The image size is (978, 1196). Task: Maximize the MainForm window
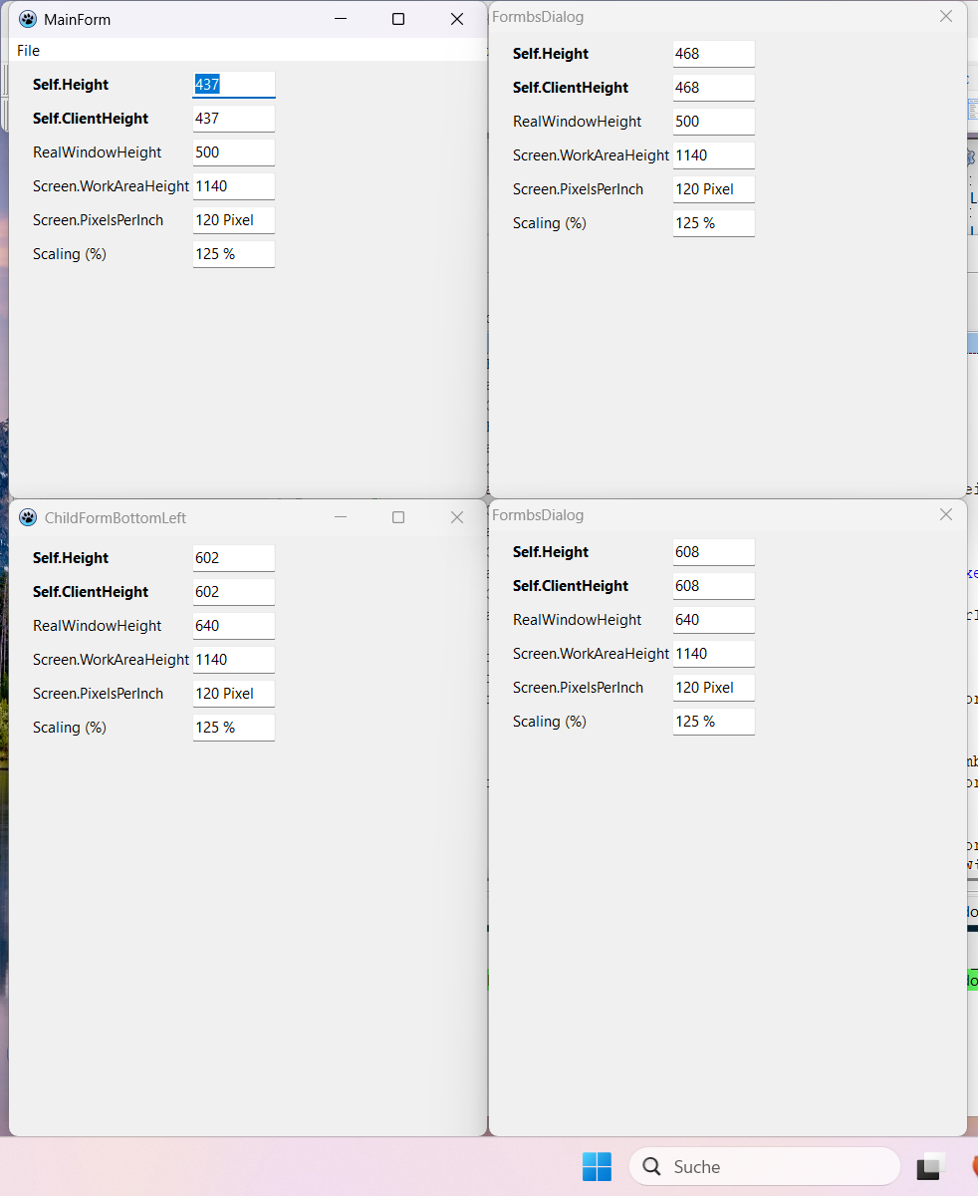coord(398,19)
